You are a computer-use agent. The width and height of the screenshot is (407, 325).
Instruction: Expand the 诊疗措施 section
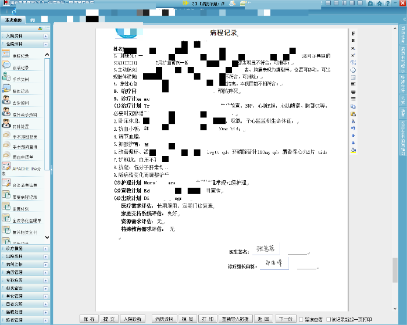(45, 248)
